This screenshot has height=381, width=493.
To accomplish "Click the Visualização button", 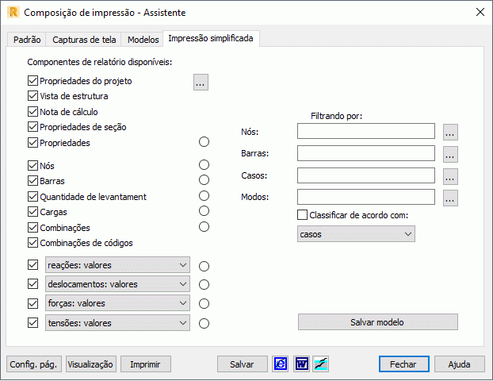I will (91, 364).
